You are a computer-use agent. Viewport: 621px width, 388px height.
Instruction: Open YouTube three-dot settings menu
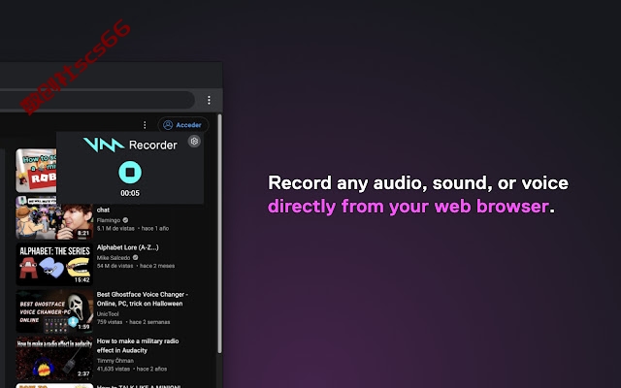145,125
